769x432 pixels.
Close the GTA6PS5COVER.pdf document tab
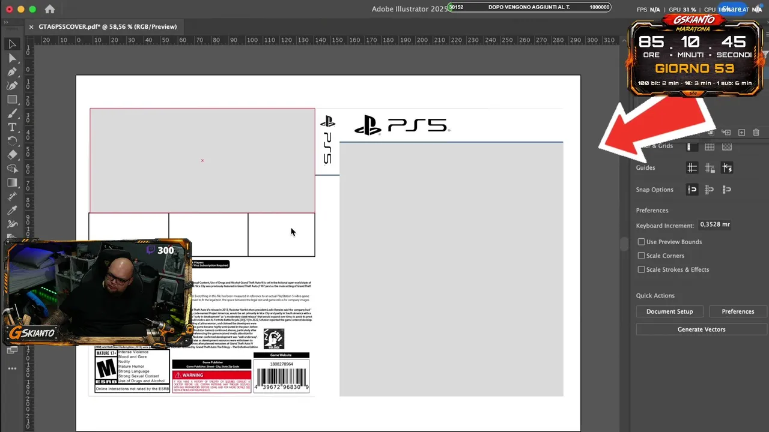pos(31,27)
